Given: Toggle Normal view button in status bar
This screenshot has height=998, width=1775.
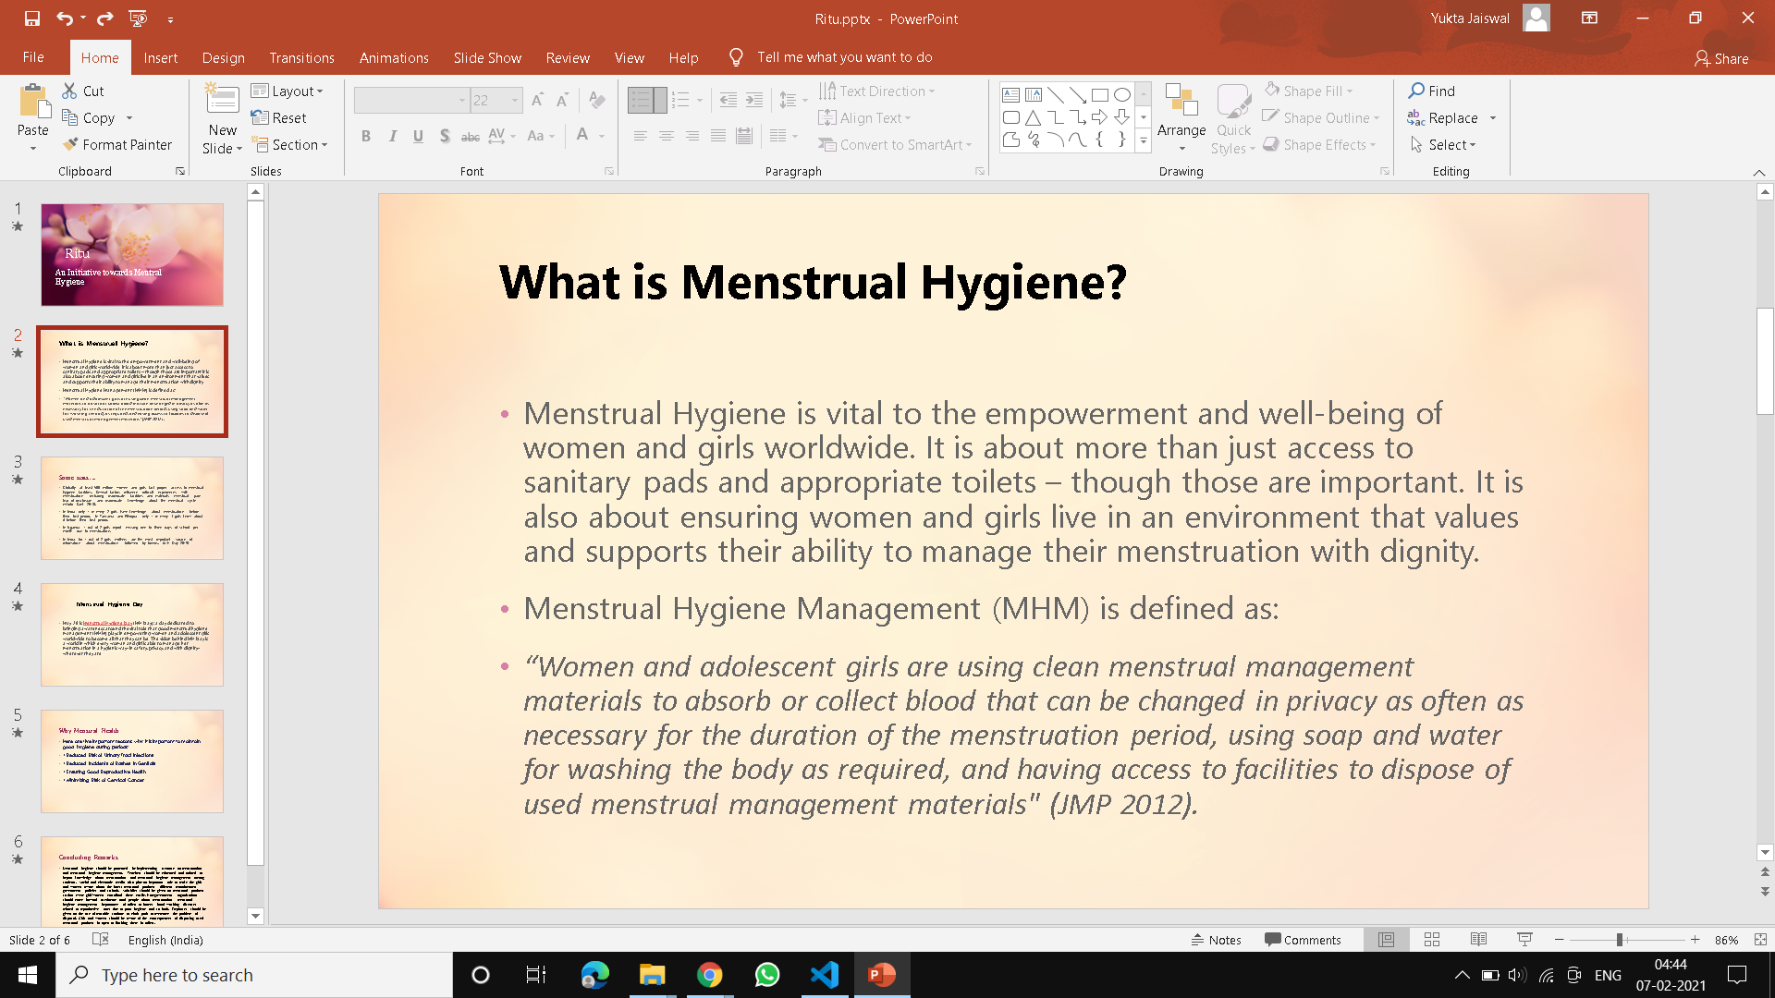Looking at the screenshot, I should coord(1386,940).
